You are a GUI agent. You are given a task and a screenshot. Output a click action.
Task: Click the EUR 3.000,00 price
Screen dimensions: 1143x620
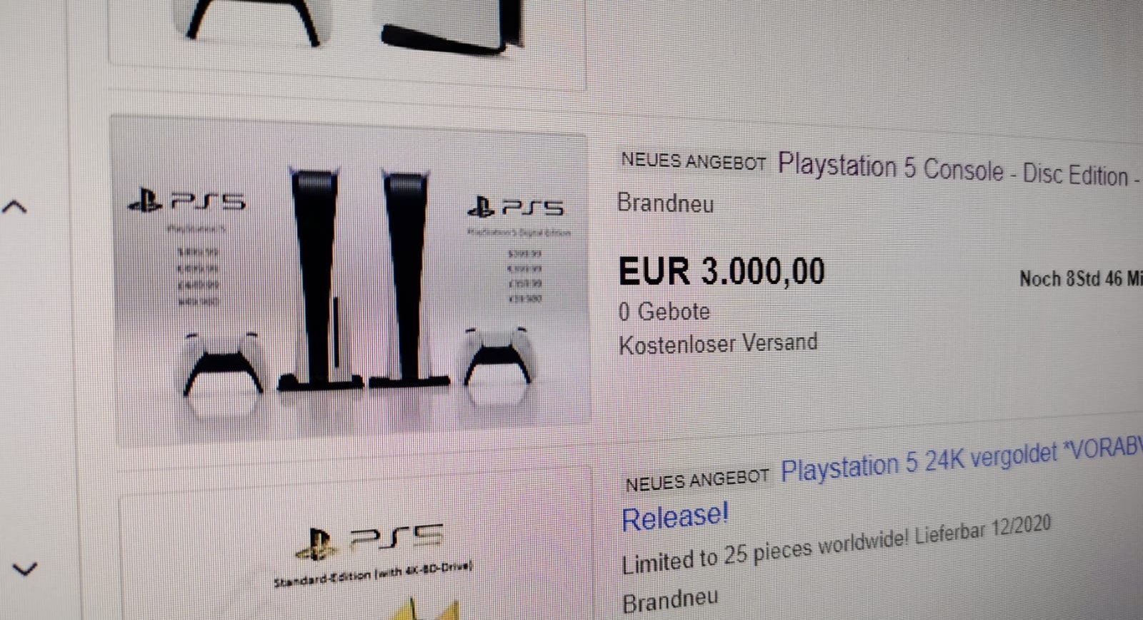click(x=722, y=272)
